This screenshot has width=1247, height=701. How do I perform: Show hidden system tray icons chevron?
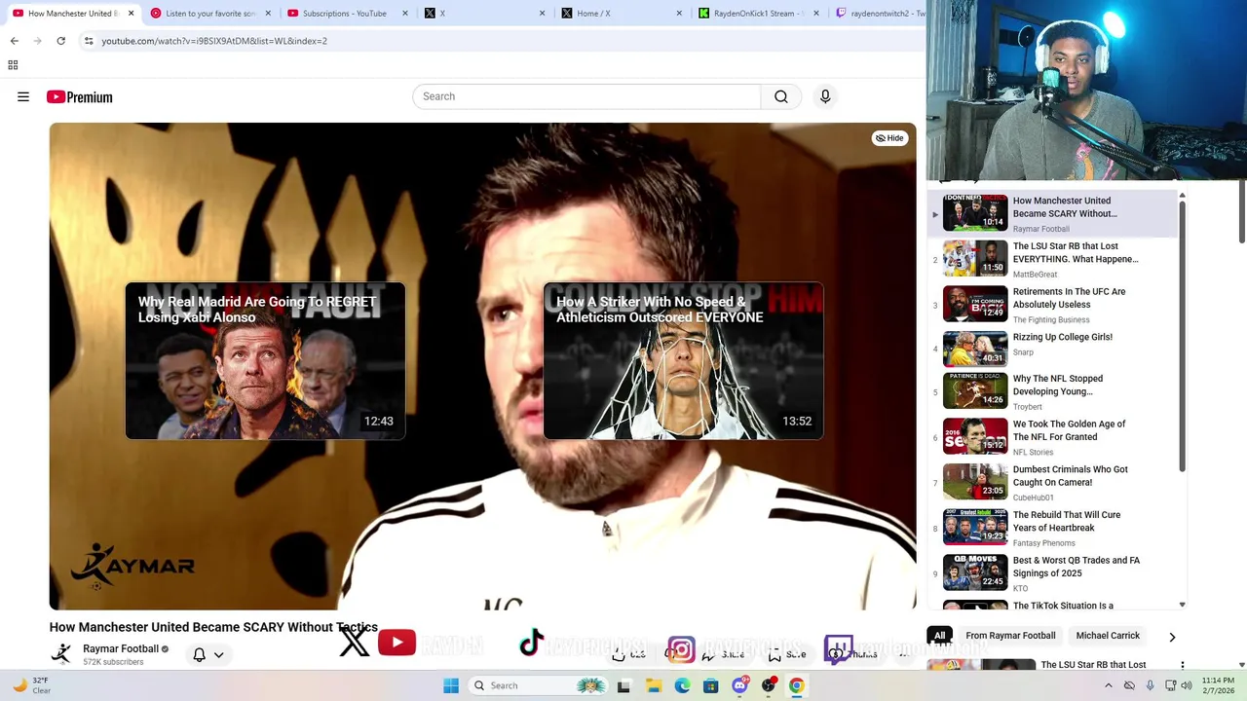[x=1108, y=685]
